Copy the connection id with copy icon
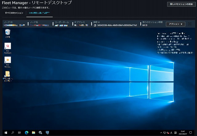 click(x=95, y=25)
